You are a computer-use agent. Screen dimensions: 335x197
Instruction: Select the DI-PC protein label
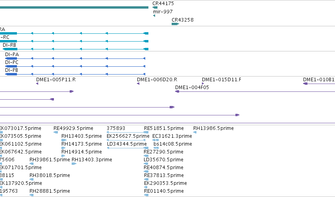tap(12, 62)
